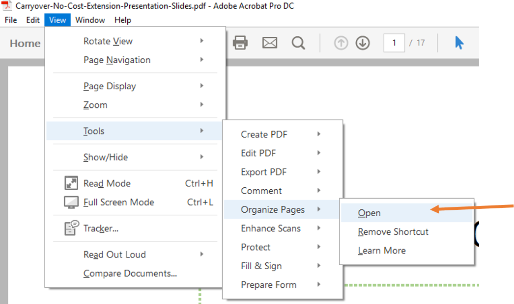Click the Full Screen Mode monitor icon
Screen dimensions: 514x304
pos(71,202)
